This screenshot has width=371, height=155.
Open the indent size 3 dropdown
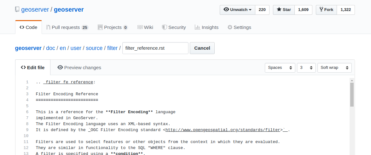click(306, 68)
